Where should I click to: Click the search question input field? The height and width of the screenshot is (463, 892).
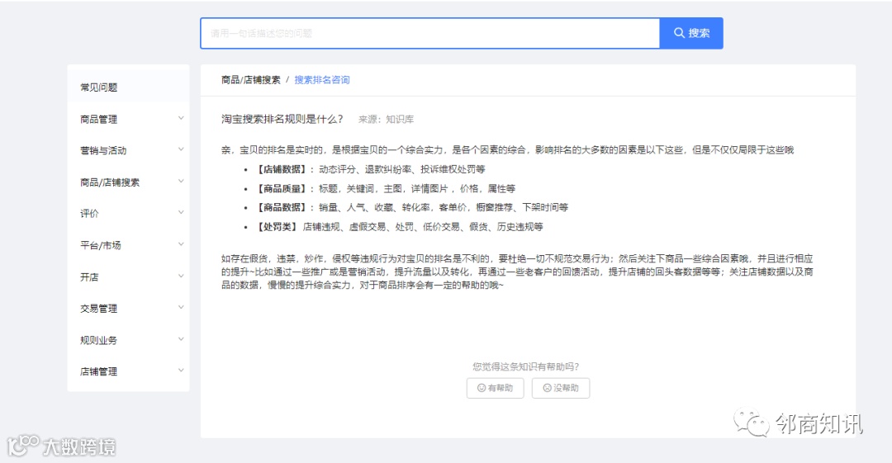click(x=430, y=33)
